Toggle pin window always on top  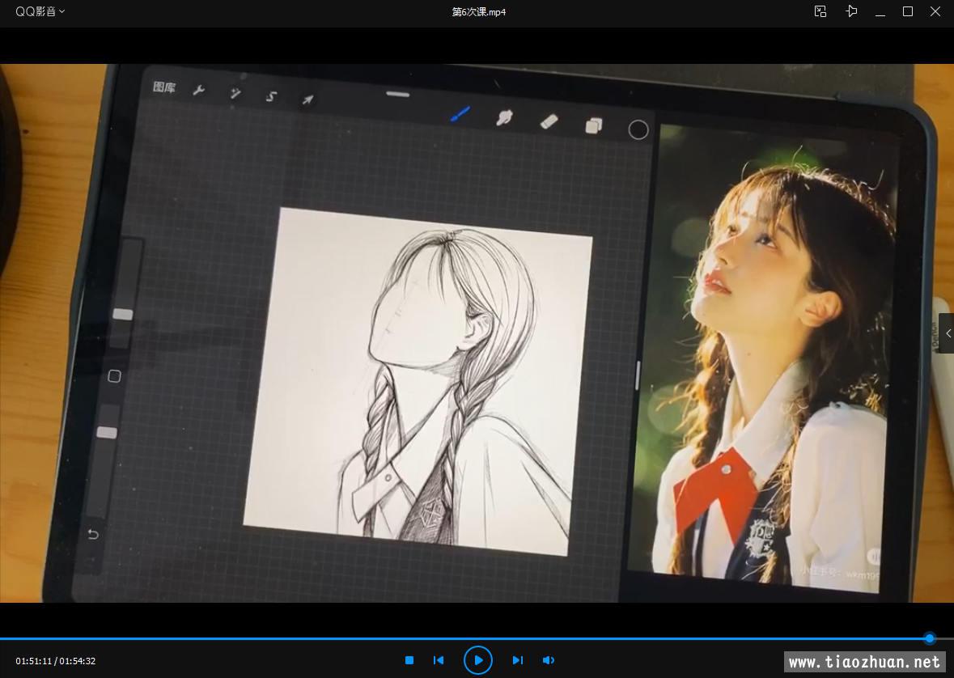pos(851,11)
